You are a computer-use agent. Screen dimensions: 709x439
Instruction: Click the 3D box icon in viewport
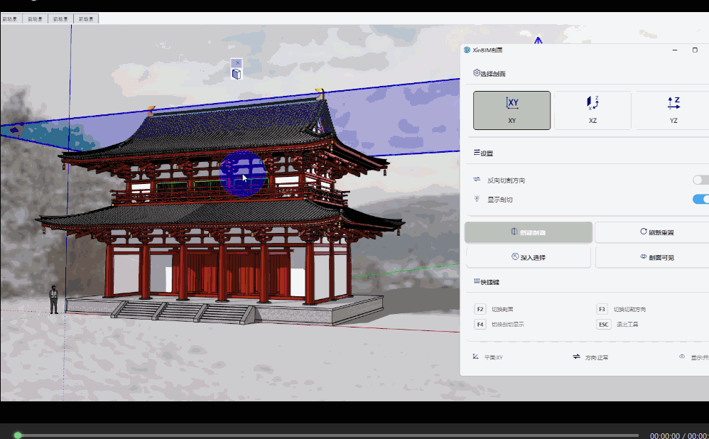point(237,74)
